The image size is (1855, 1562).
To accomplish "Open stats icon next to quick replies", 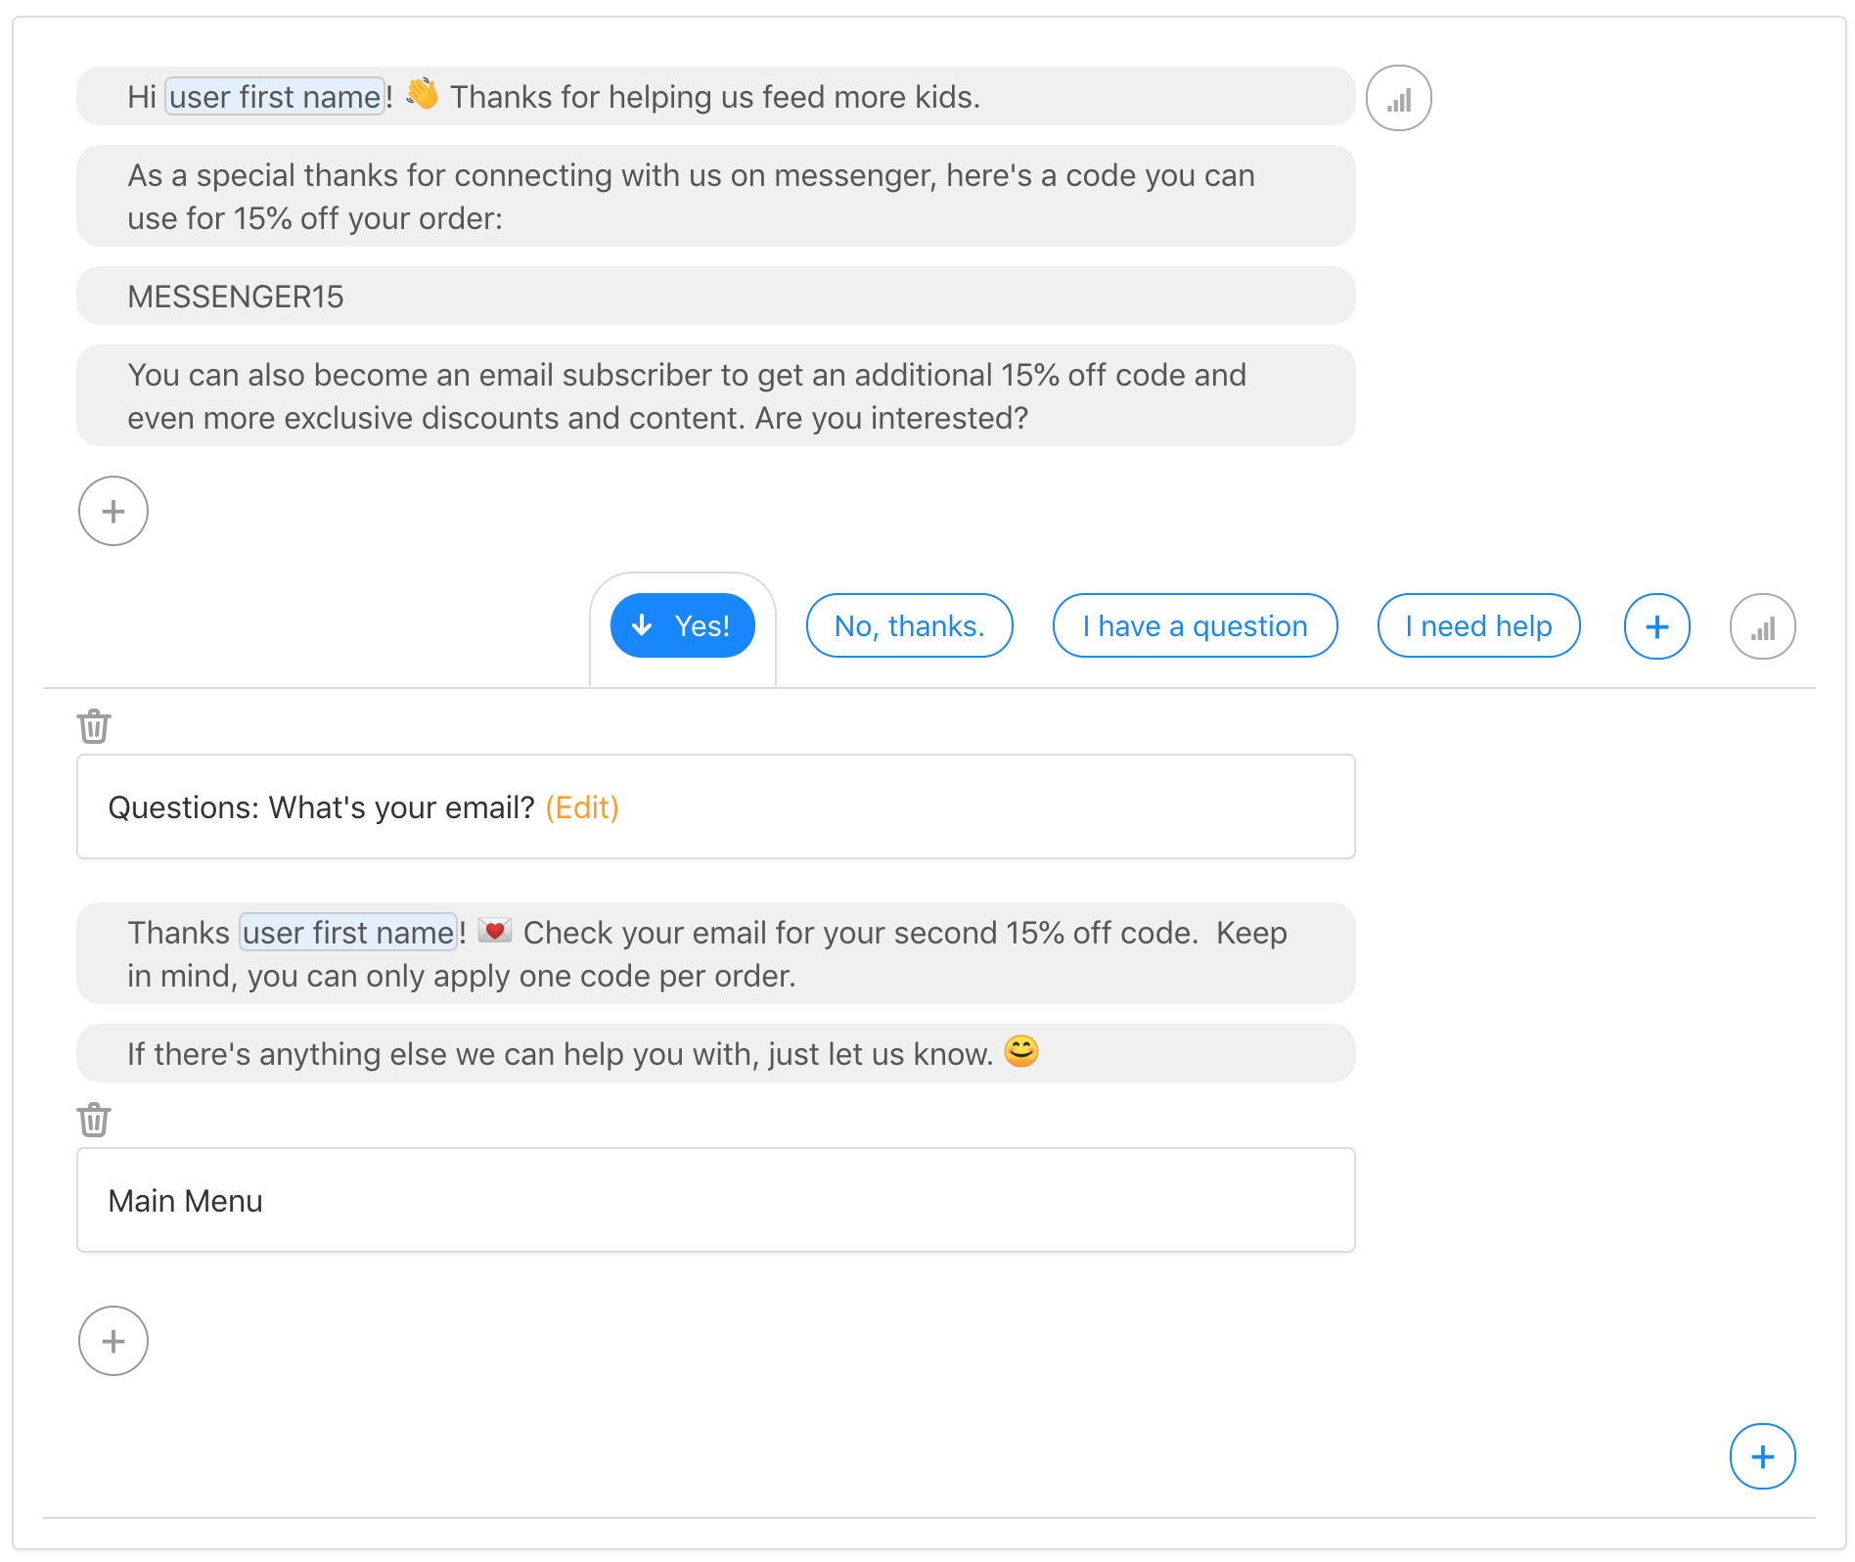I will 1762,626.
